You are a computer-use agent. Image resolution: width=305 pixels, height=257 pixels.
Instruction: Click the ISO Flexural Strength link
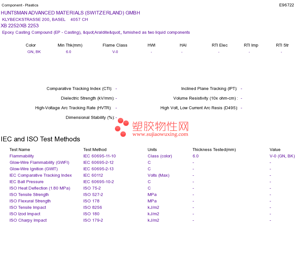30,201
